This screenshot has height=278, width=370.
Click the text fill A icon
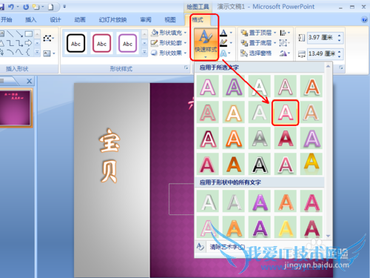click(223, 33)
